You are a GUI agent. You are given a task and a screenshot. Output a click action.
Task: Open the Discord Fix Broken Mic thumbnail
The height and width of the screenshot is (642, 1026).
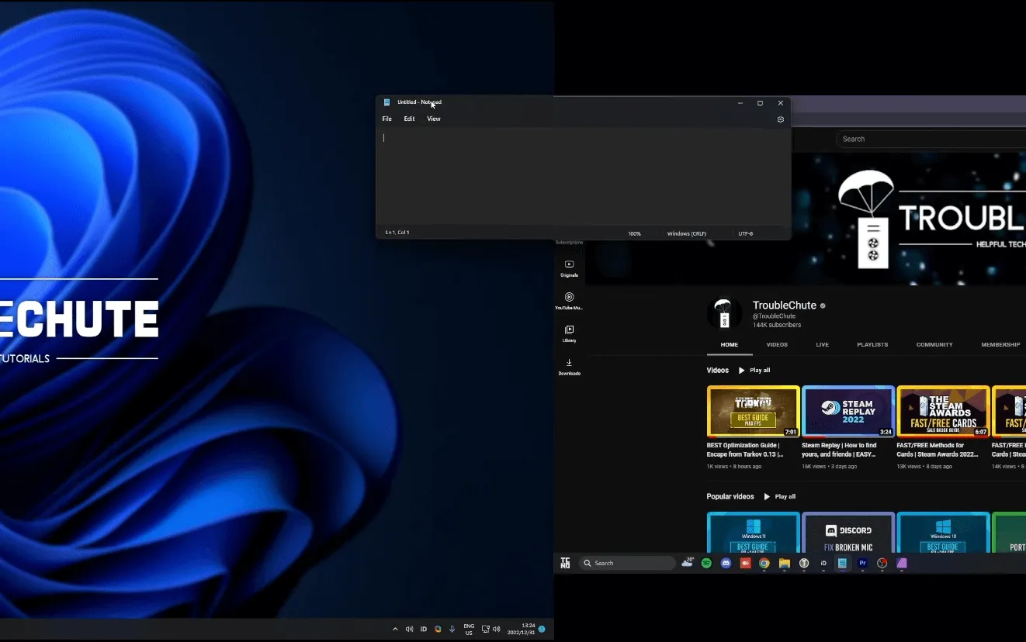(848, 533)
